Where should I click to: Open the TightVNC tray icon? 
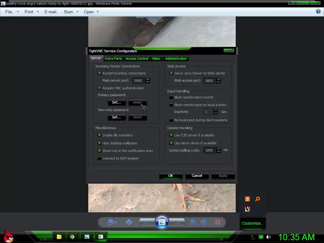[x=247, y=209]
